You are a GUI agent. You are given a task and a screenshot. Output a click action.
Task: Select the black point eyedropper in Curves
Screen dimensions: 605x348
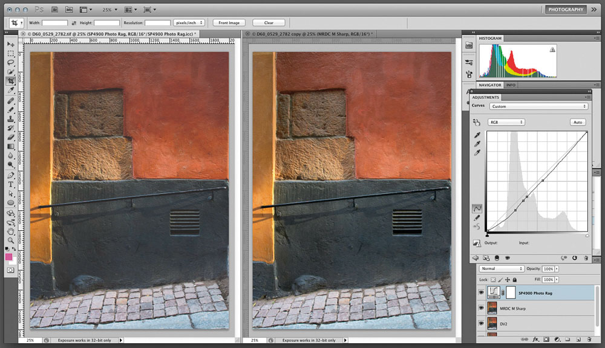tap(477, 135)
